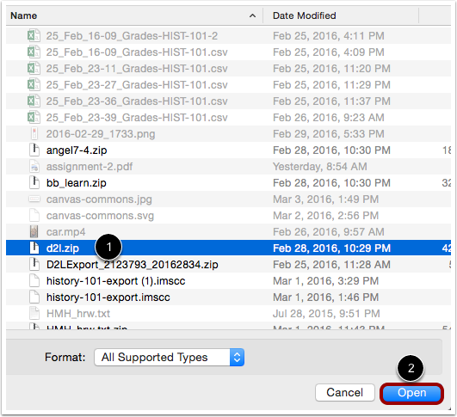The width and height of the screenshot is (457, 417).
Task: Click the car.mp4 video thumbnail icon
Action: 34,231
